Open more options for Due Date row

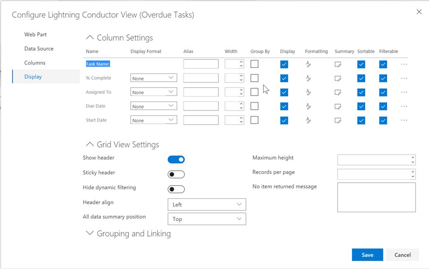(x=404, y=106)
